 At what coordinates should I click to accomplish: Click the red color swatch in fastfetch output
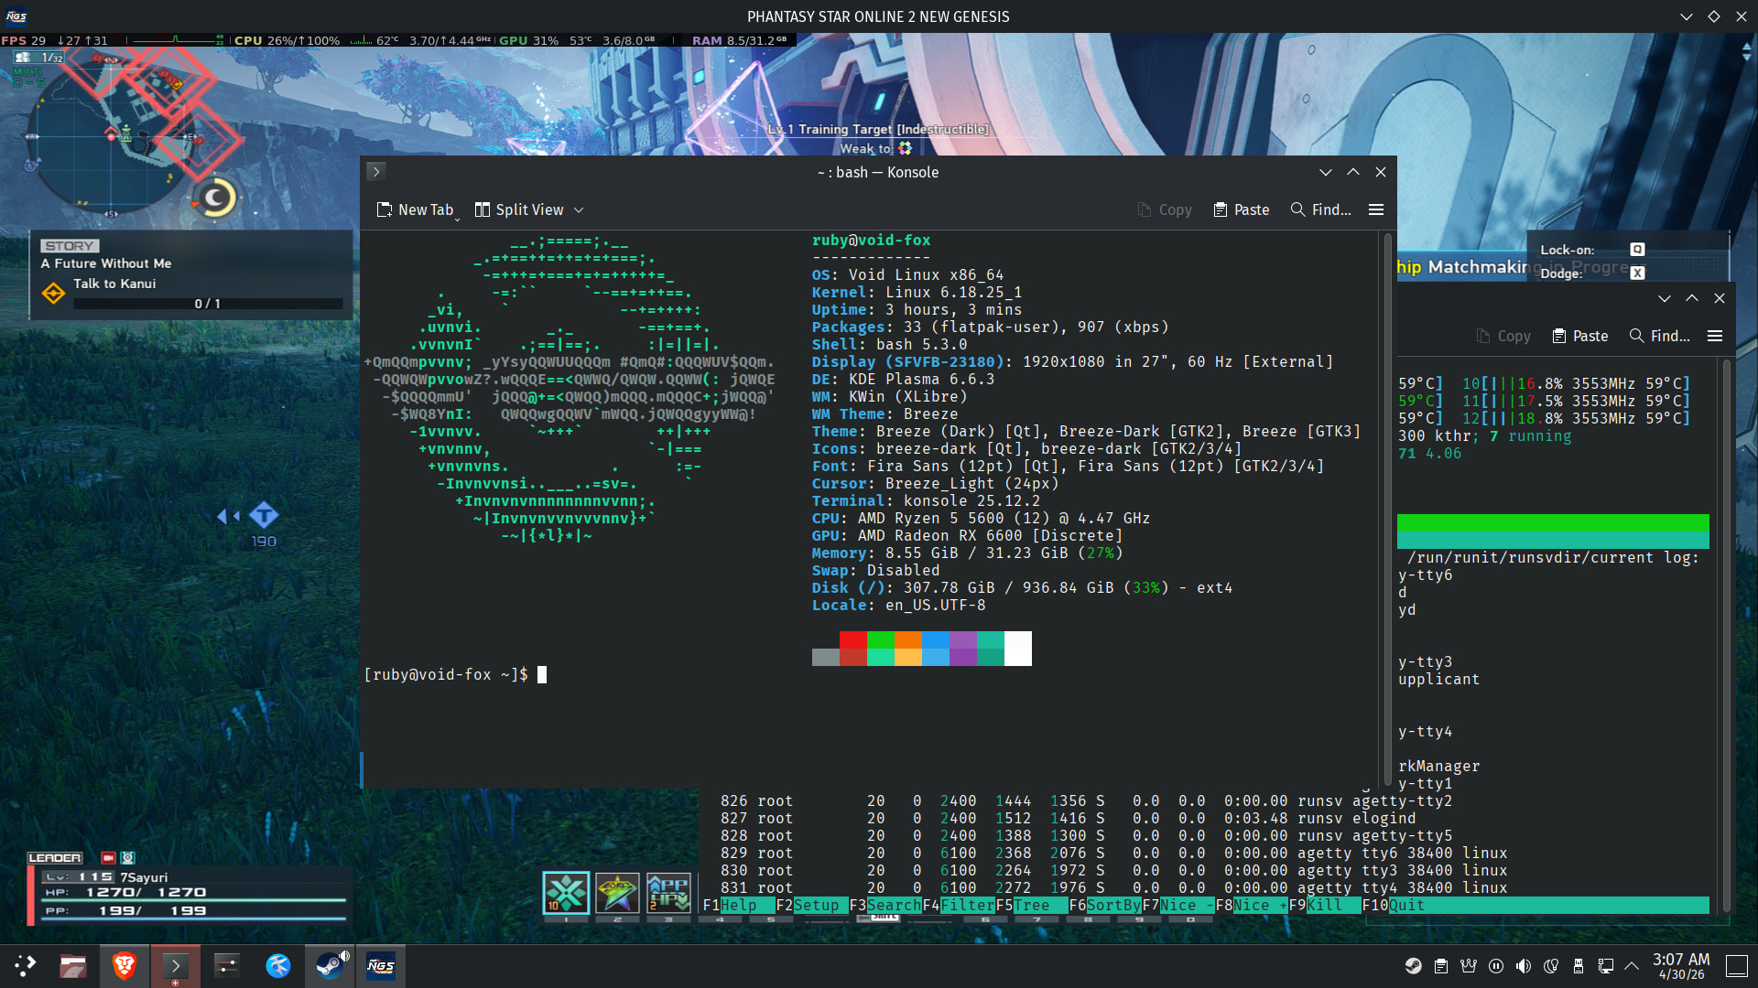[x=853, y=640]
